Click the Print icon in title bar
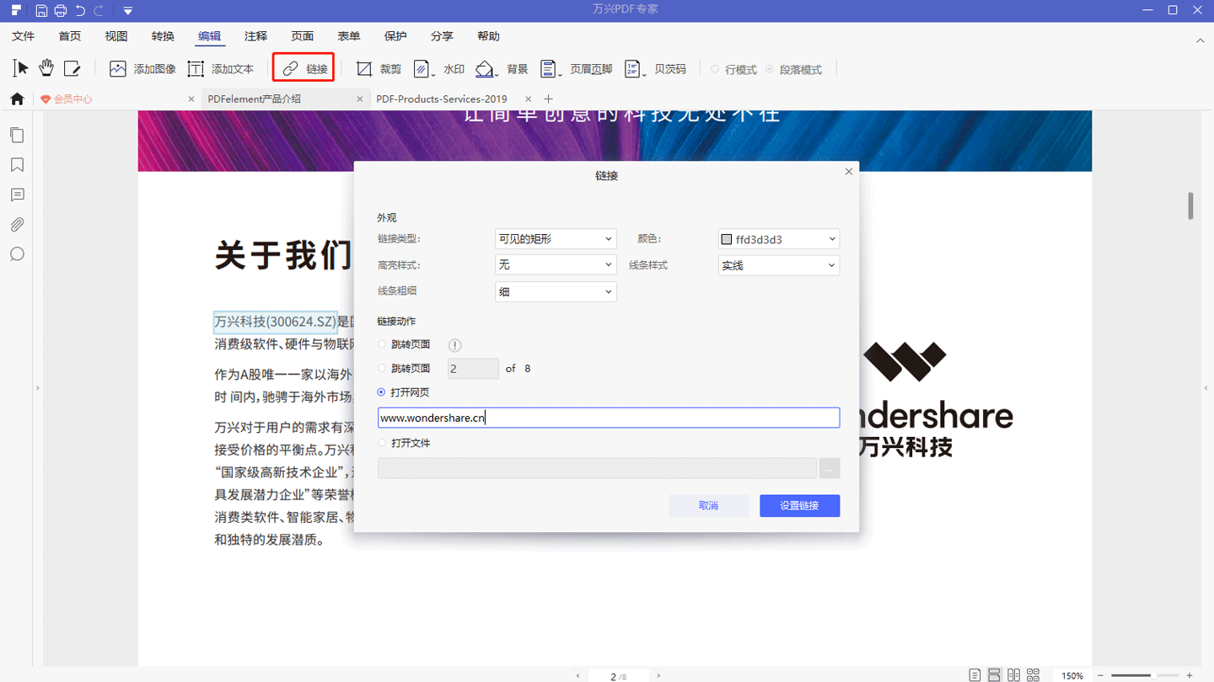 (x=61, y=10)
